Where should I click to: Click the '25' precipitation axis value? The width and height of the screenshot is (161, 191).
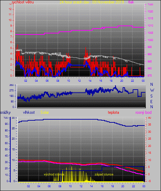tap(13, 128)
